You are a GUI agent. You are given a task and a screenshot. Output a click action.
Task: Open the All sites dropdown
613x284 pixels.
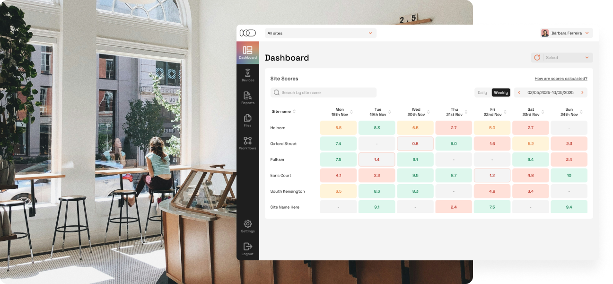[321, 33]
